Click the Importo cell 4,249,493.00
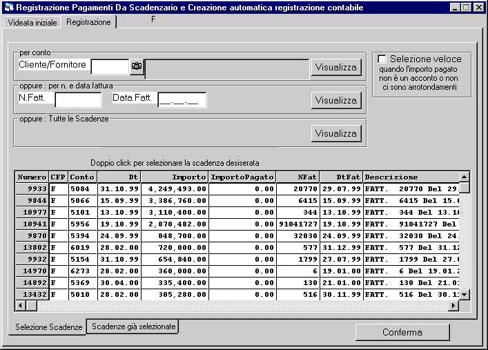This screenshot has height=350, width=488. [x=175, y=188]
